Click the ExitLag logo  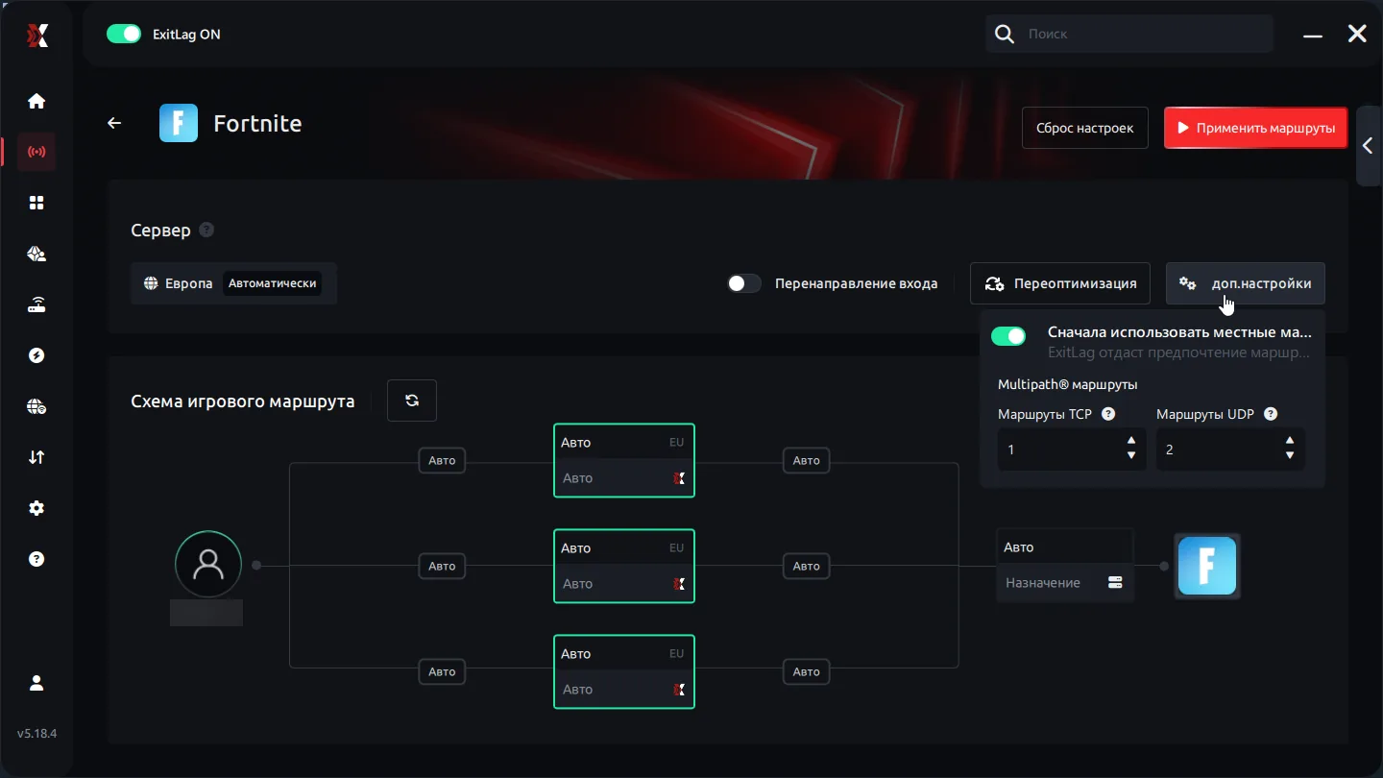point(36,36)
